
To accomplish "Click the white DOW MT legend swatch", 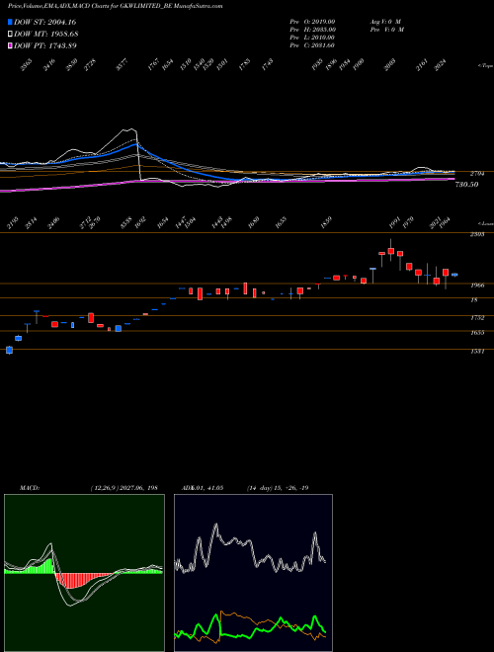I will pyautogui.click(x=10, y=34).
